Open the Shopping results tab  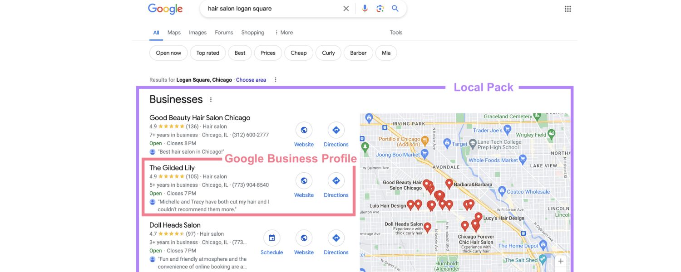252,32
